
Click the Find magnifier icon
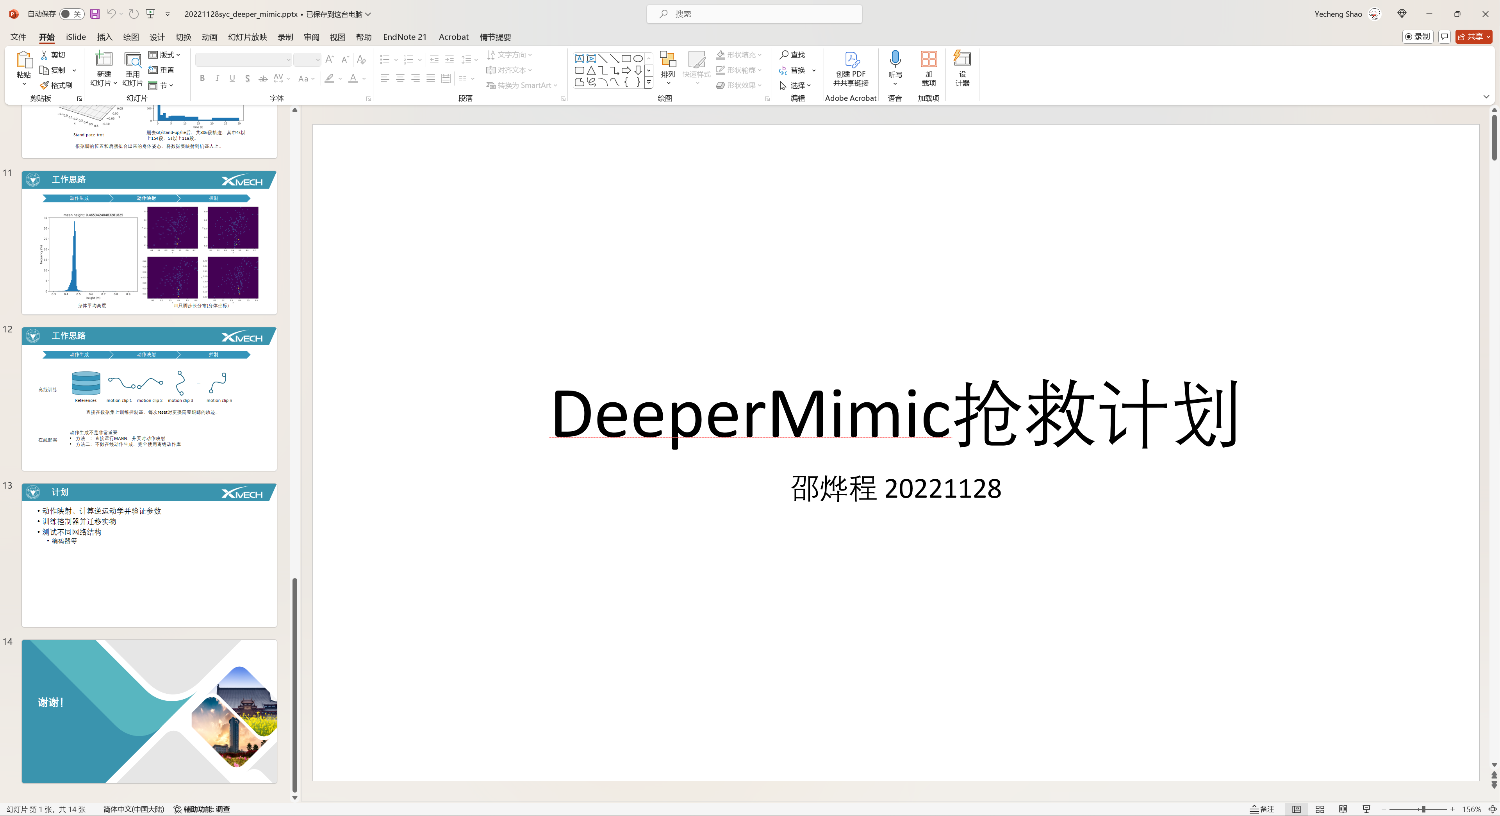(784, 55)
